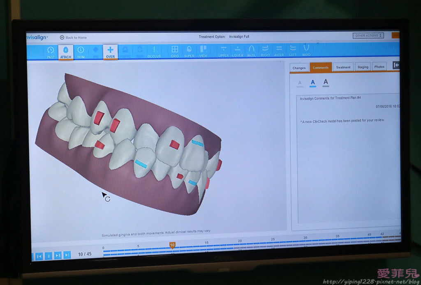The height and width of the screenshot is (285, 421).
Task: Toggle SUPER superimposition view
Action: tap(189, 51)
